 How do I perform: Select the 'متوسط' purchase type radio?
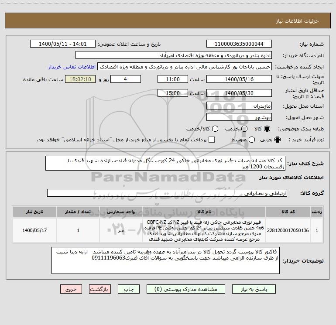pos(252,140)
